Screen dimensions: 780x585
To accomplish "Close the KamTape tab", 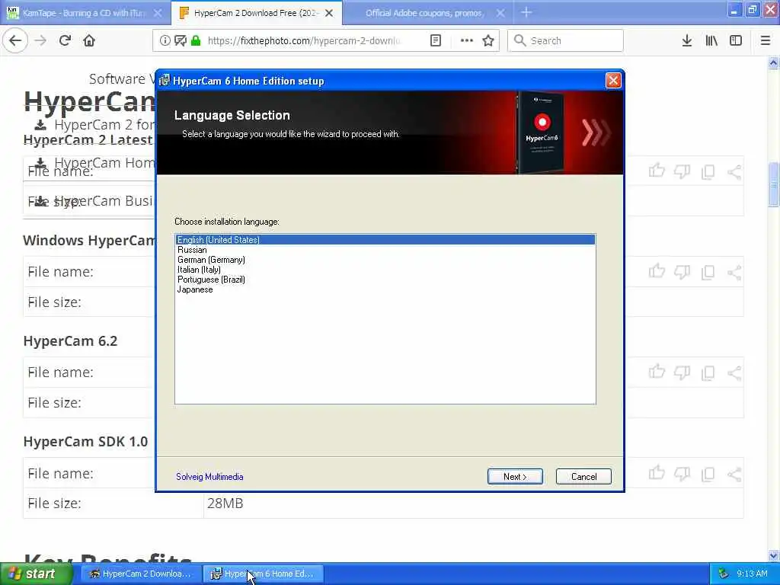I will pos(158,14).
